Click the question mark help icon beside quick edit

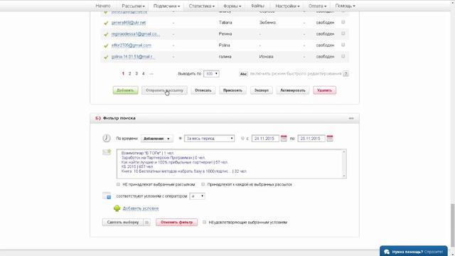pos(346,74)
